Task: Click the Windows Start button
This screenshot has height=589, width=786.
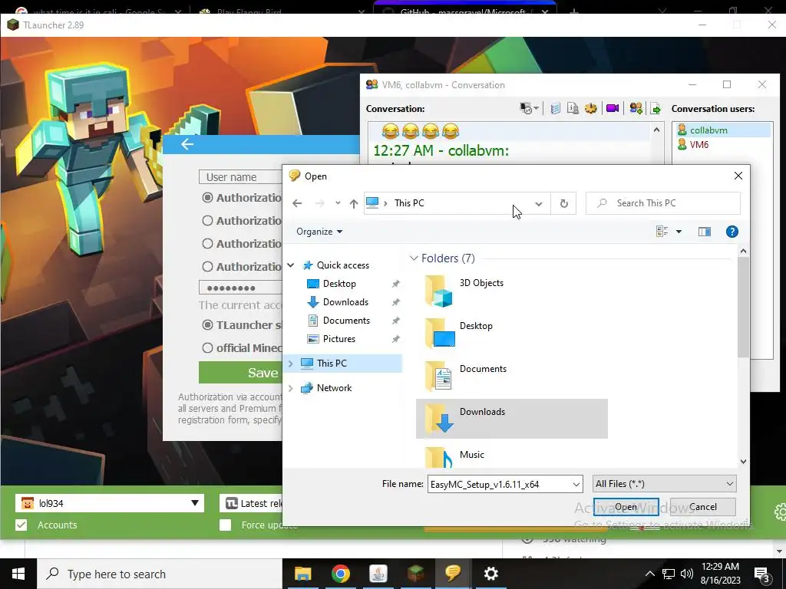Action: click(x=18, y=574)
